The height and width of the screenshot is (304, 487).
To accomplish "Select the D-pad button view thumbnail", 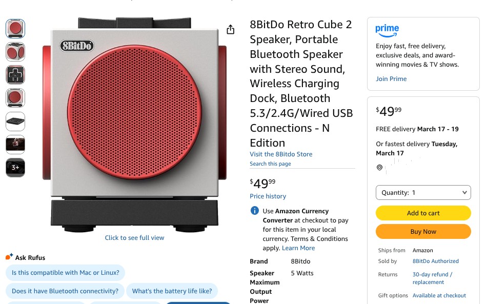I will point(15,75).
